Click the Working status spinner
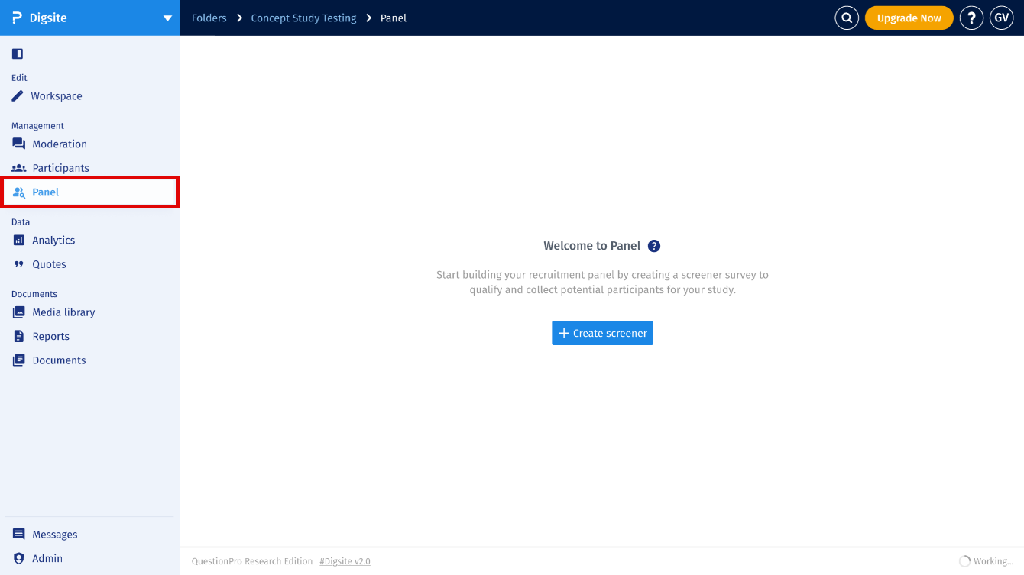The height and width of the screenshot is (575, 1024). coord(964,560)
